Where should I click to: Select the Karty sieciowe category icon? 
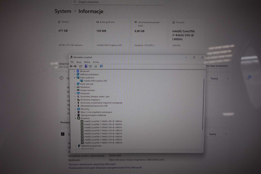tap(78, 84)
